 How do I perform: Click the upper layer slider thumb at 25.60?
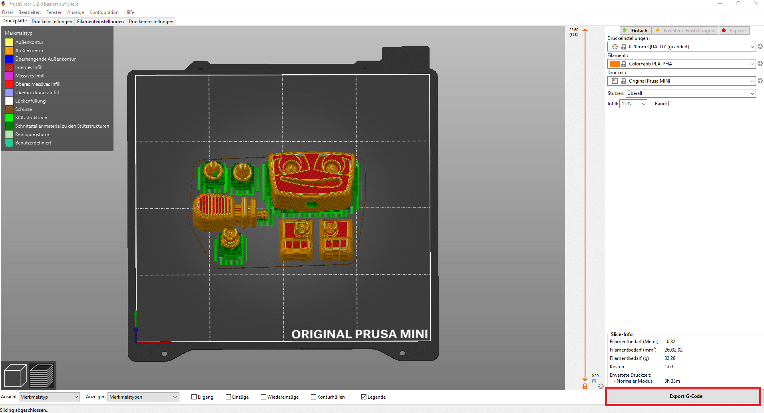coord(585,30)
